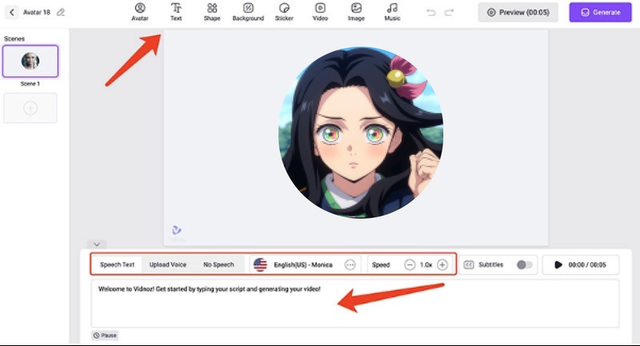The height and width of the screenshot is (346, 640).
Task: Toggle the Subtitles switch
Action: click(x=524, y=265)
